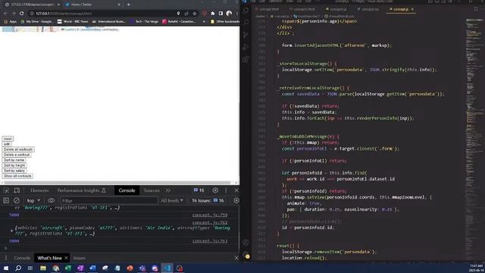The height and width of the screenshot is (273, 485).
Task: Open the Chrome profile avatar
Action: point(229,14)
